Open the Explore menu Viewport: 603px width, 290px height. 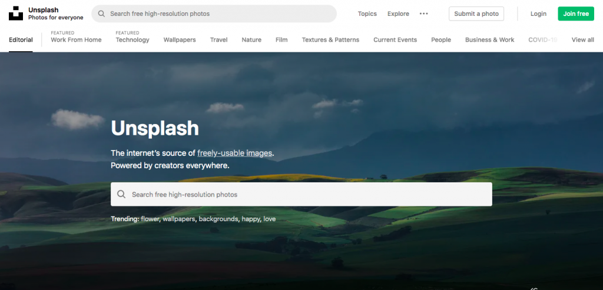click(398, 14)
